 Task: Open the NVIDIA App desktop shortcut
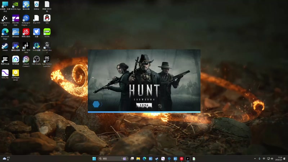(x=15, y=5)
